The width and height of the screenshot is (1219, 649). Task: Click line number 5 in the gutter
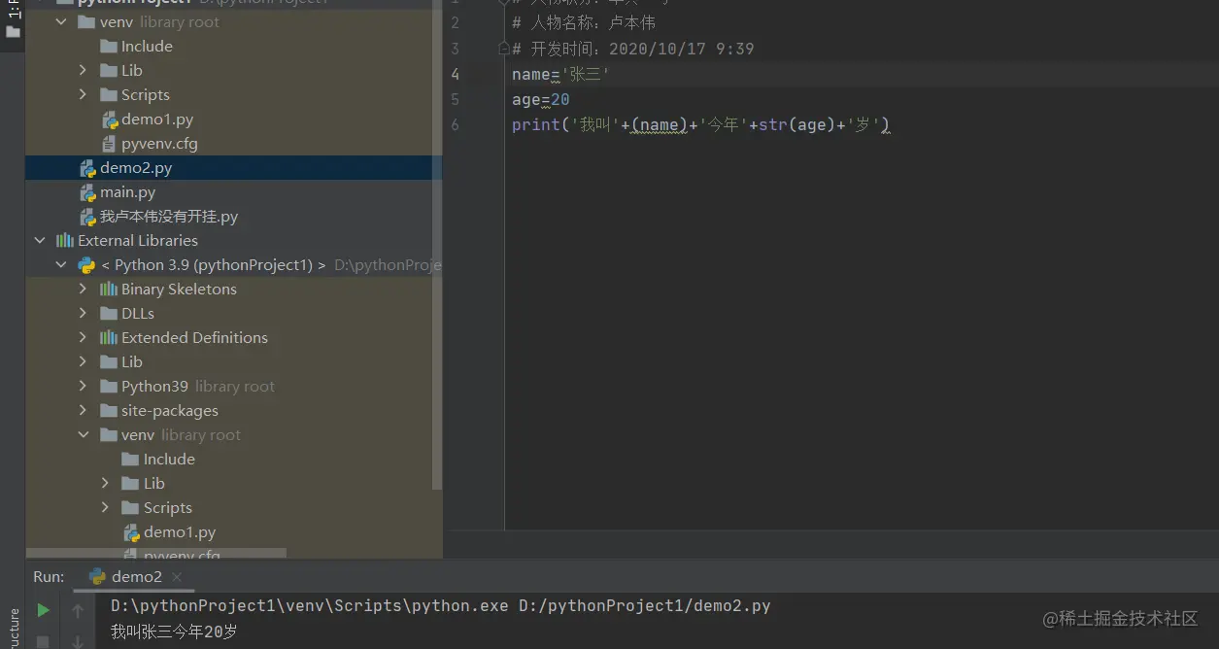point(456,99)
